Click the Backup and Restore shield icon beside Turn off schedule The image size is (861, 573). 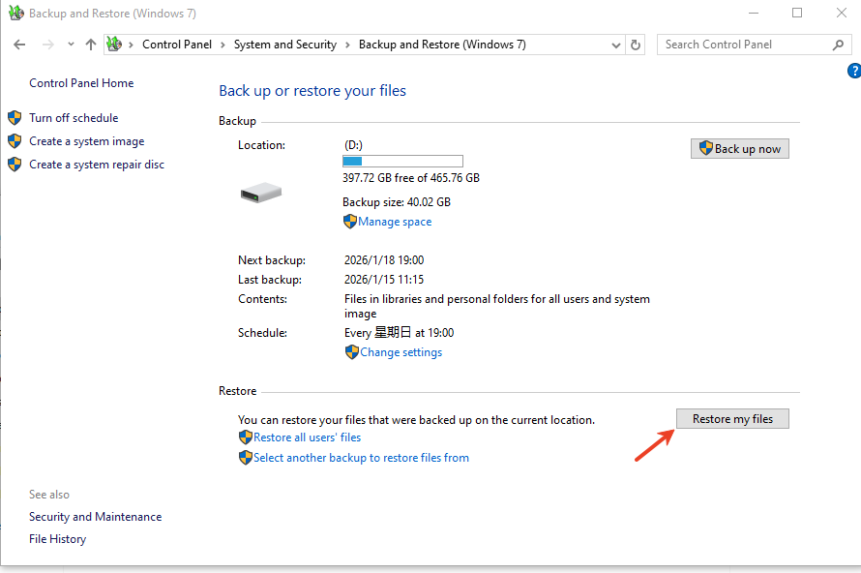tap(14, 117)
